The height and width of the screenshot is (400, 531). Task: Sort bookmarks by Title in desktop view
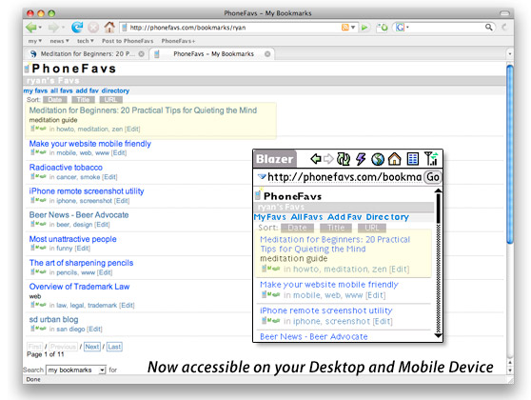[83, 100]
